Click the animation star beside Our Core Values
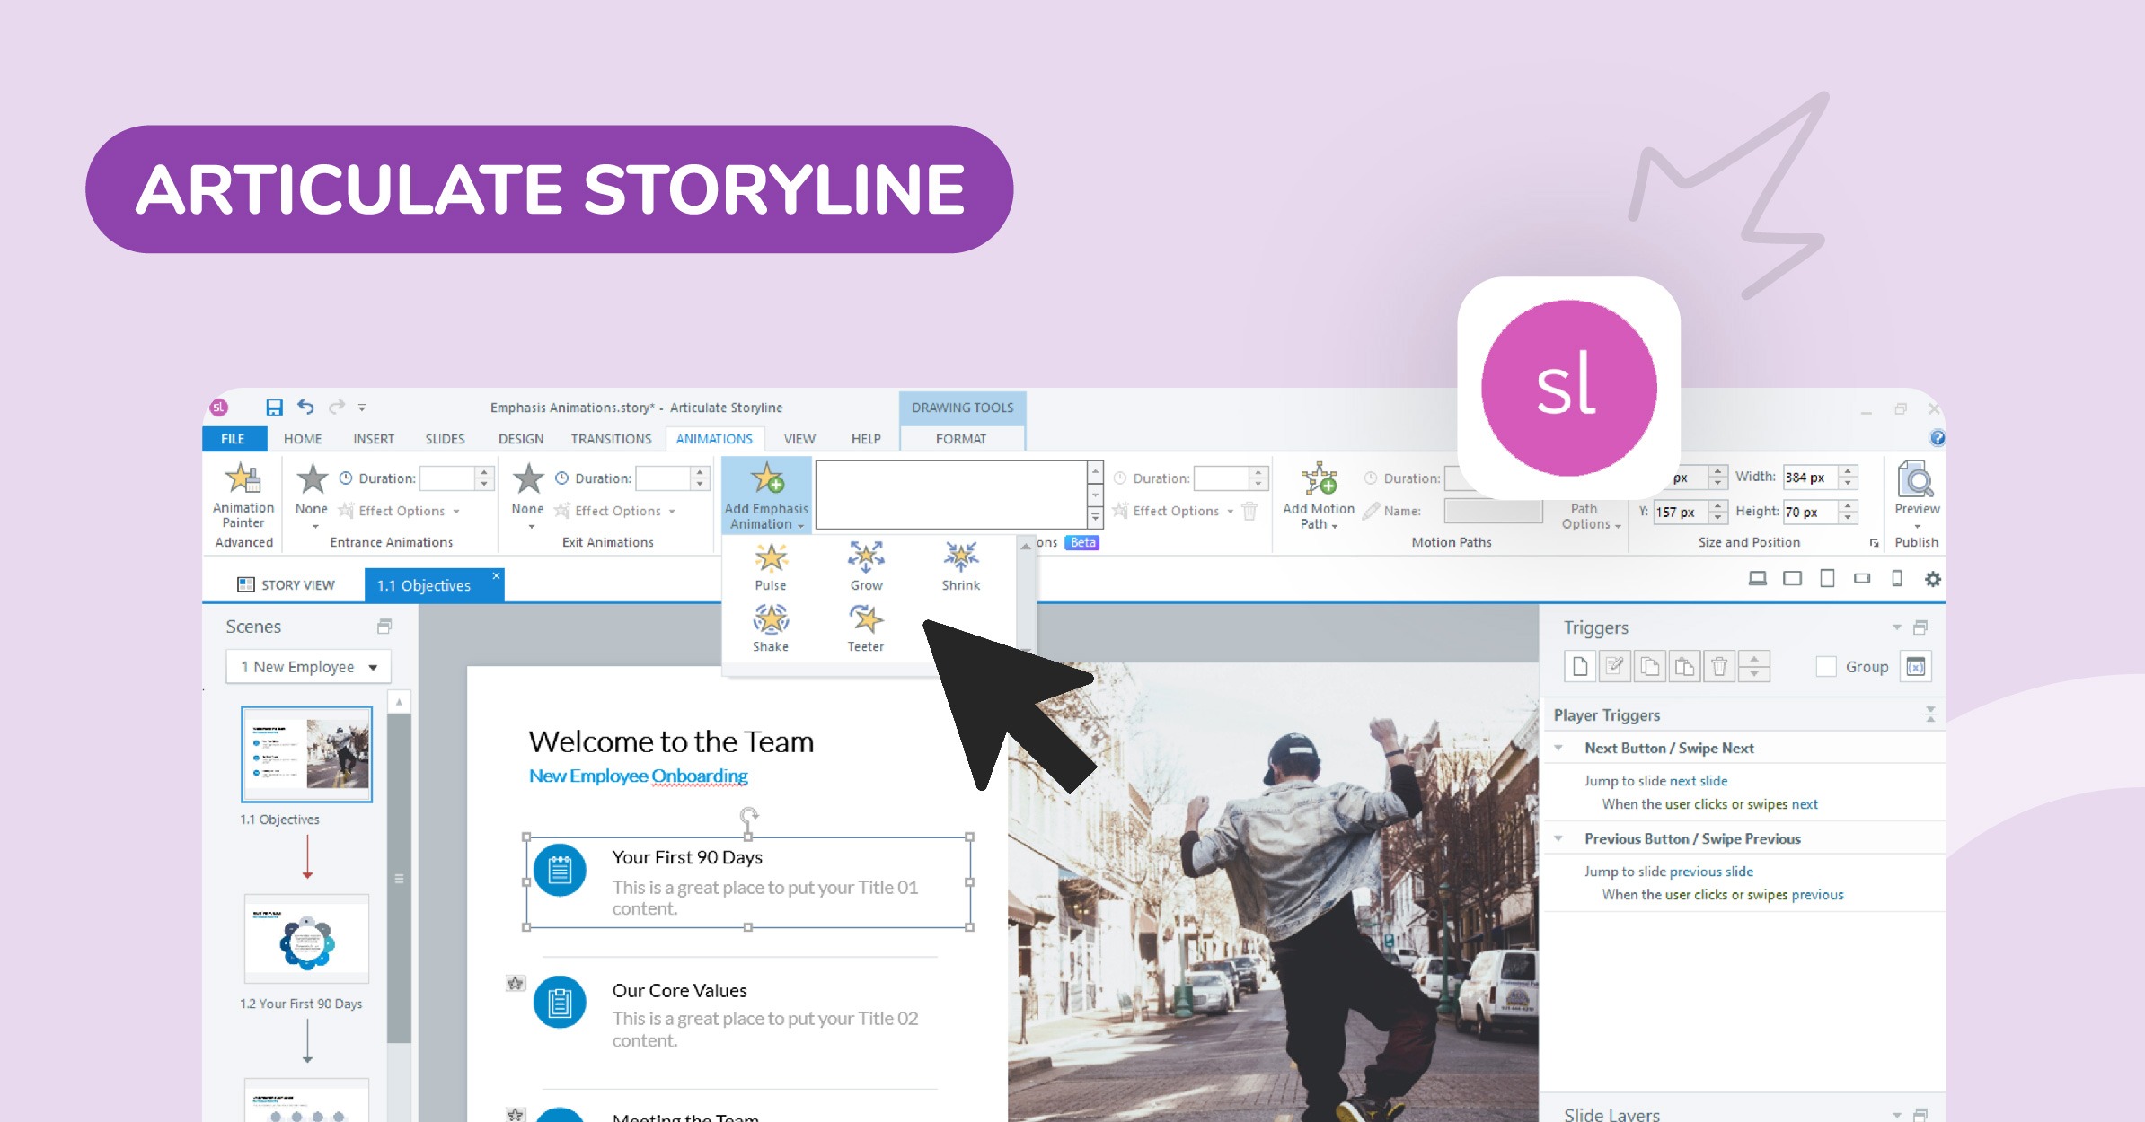The image size is (2145, 1122). (515, 983)
